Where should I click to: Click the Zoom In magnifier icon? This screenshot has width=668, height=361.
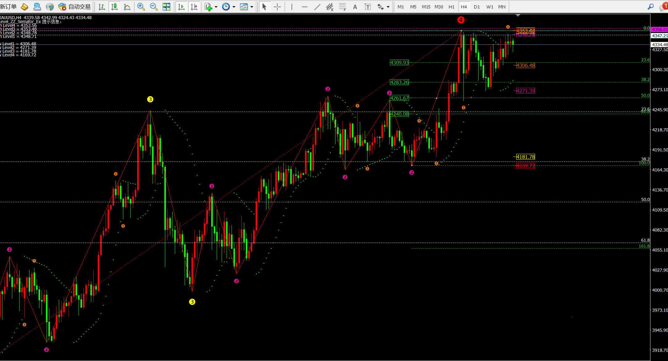click(x=141, y=6)
